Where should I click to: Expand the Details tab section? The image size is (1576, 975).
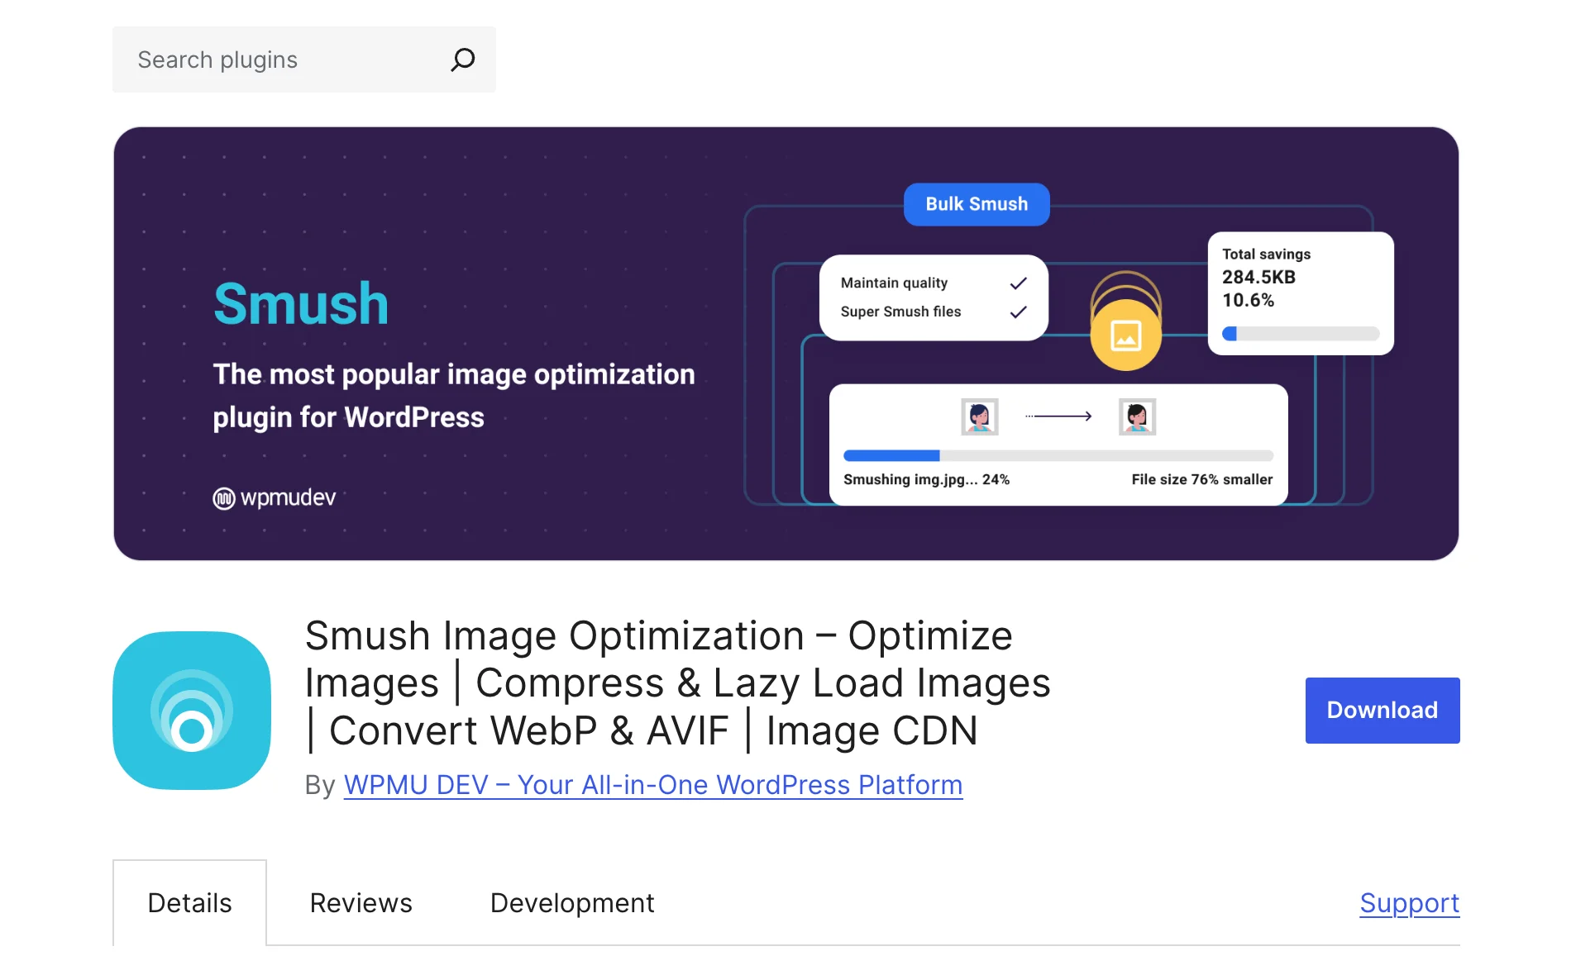(189, 902)
